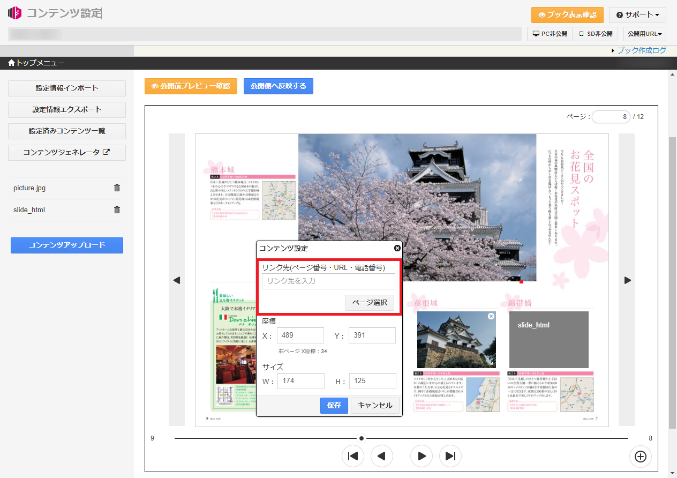Toggle PC非公開 publish status
Image resolution: width=677 pixels, height=478 pixels.
pyautogui.click(x=550, y=34)
